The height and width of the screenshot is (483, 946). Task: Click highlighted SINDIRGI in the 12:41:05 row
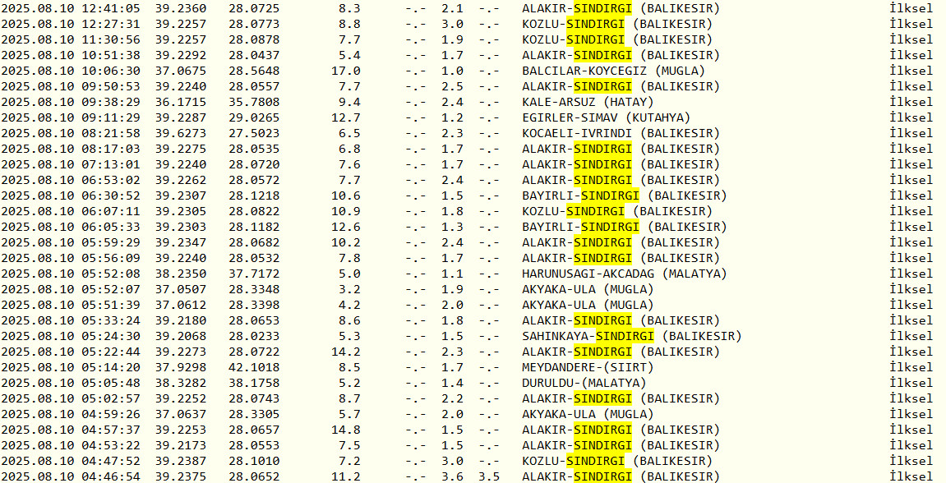[602, 9]
